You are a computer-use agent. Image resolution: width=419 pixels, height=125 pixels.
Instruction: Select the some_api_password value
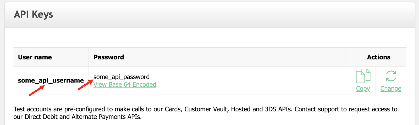coord(122,77)
